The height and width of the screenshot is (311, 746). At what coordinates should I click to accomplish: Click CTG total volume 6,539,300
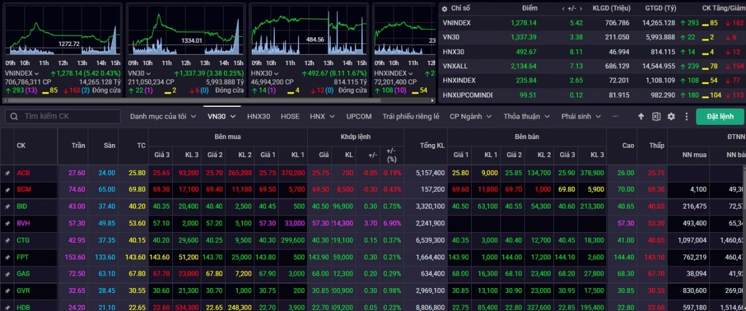(430, 240)
